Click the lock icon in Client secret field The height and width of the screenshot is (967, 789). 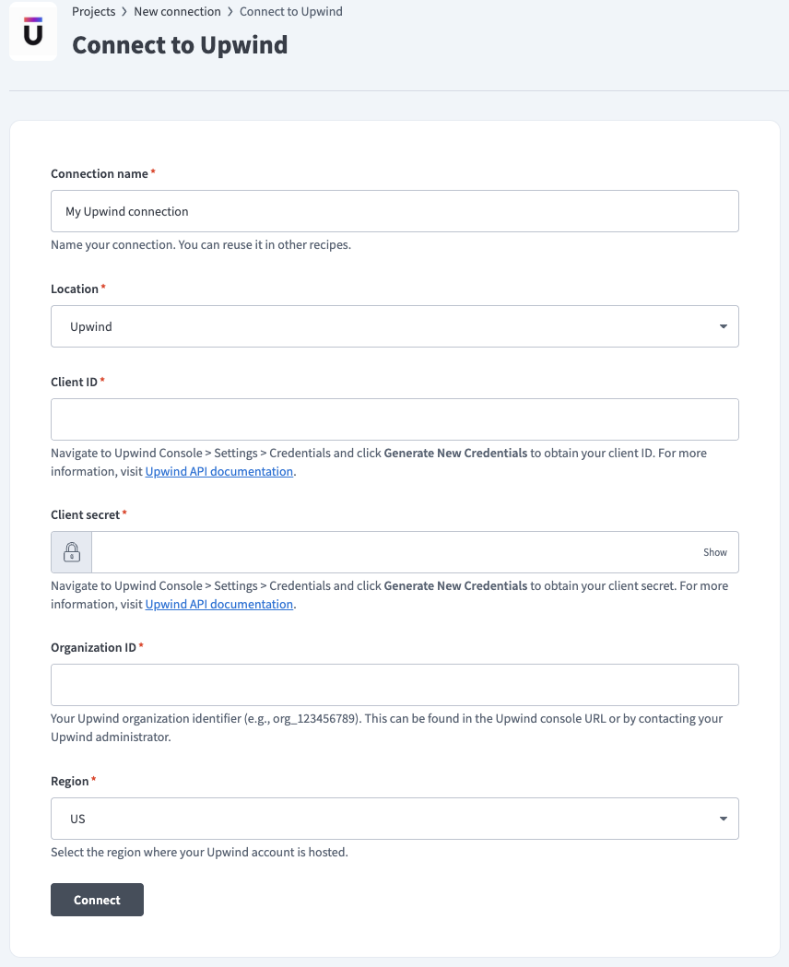(72, 552)
